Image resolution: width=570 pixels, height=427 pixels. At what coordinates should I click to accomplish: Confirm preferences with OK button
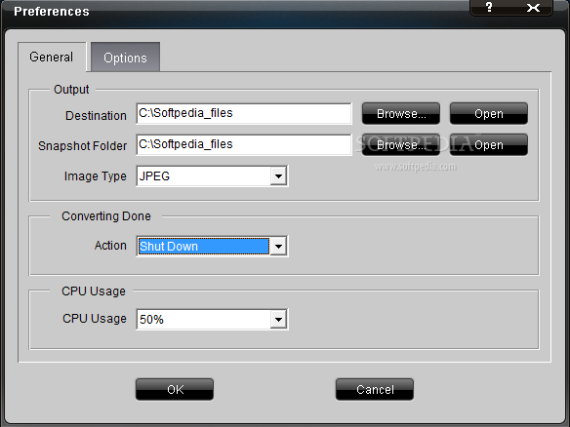click(x=175, y=390)
